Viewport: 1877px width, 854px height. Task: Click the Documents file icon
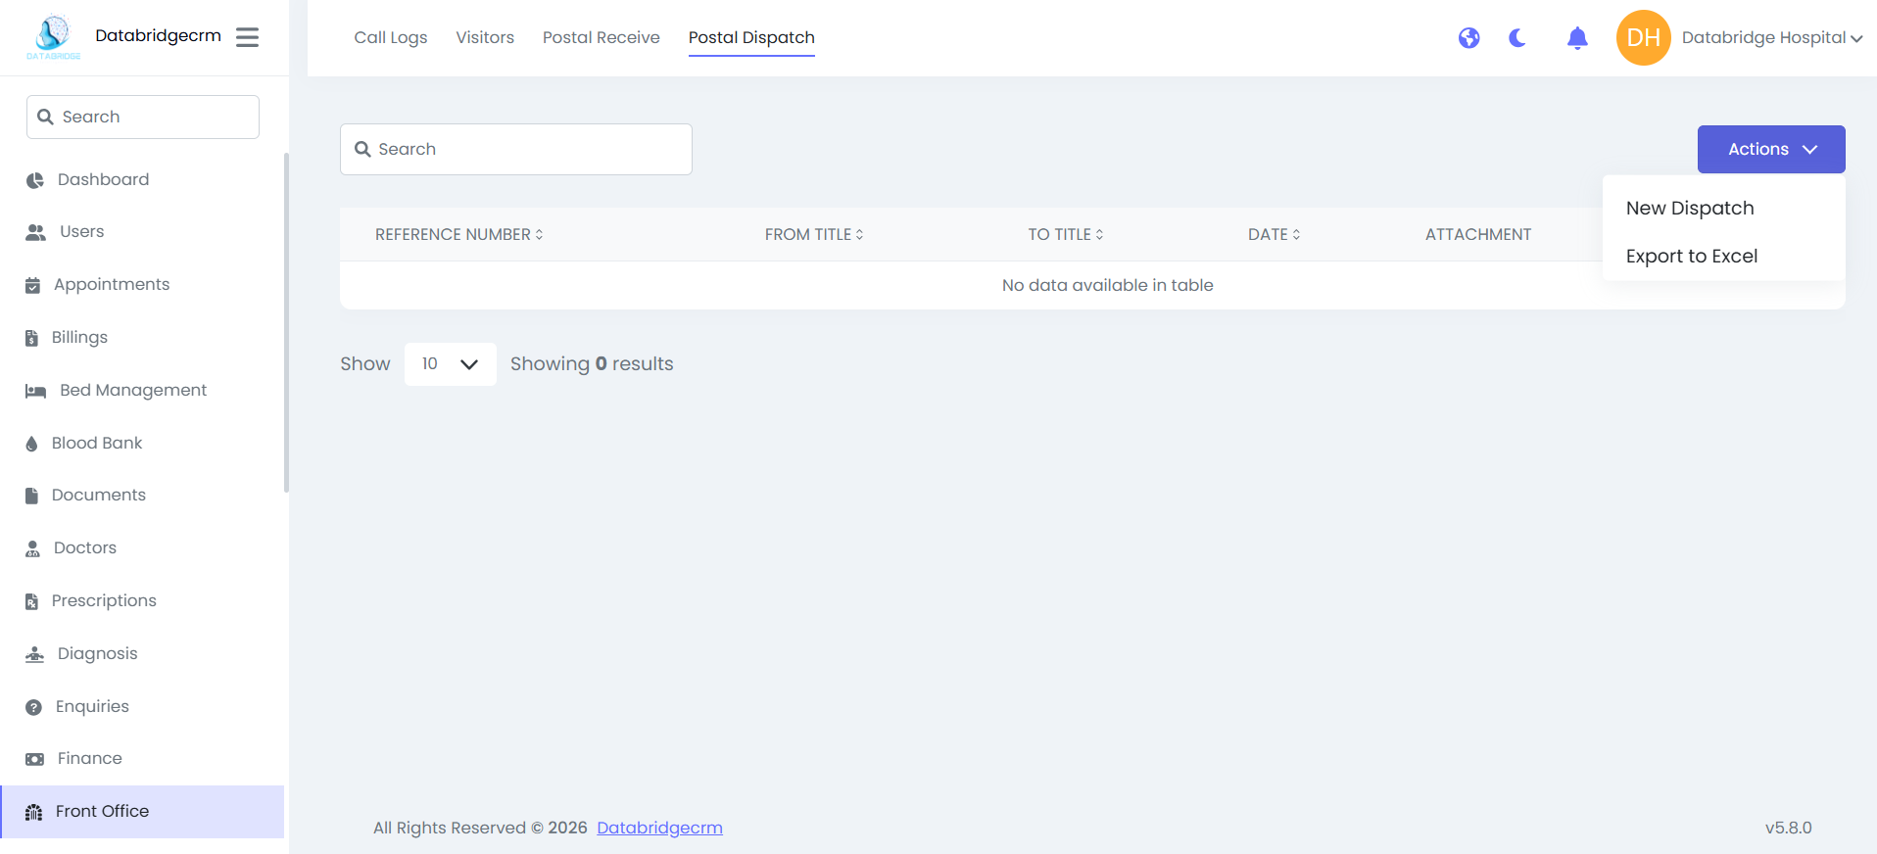click(x=31, y=496)
